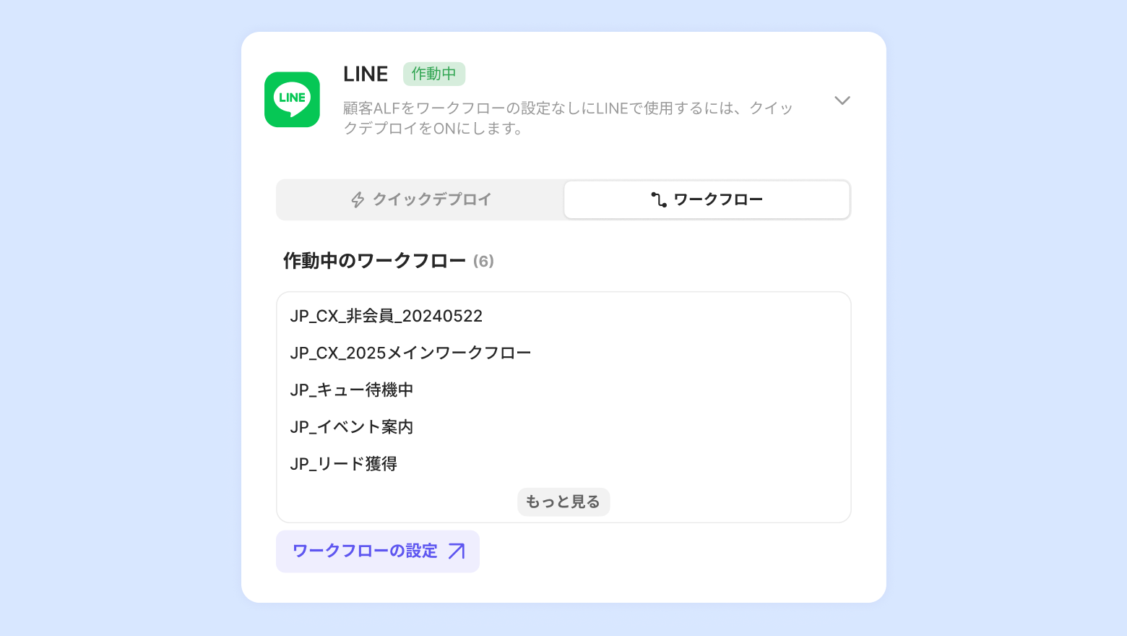Choose the JP_イベント案内 workflow
This screenshot has height=636, width=1127.
coord(352,426)
